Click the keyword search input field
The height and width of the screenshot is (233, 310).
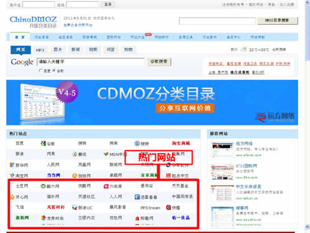click(91, 62)
